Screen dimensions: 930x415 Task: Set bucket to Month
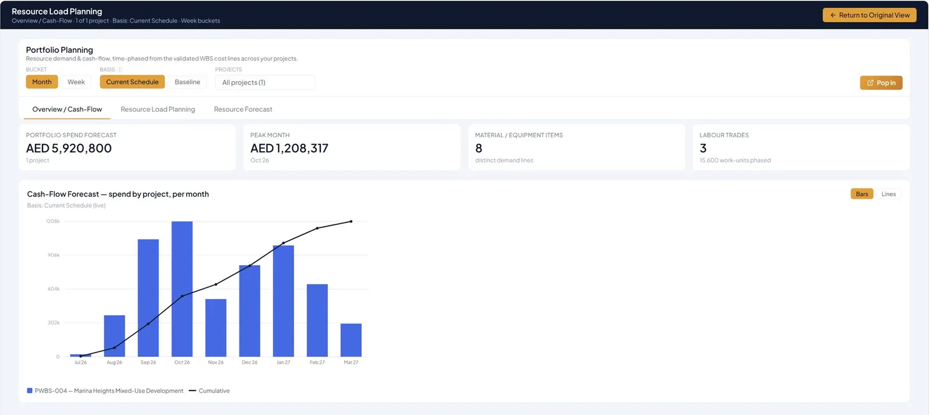42,82
